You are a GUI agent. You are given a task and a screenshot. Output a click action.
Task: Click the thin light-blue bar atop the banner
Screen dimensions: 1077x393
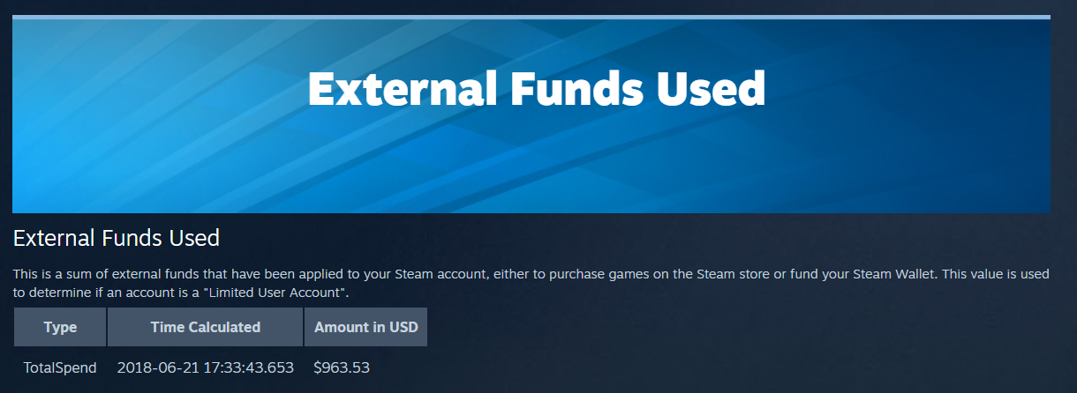[x=531, y=17]
